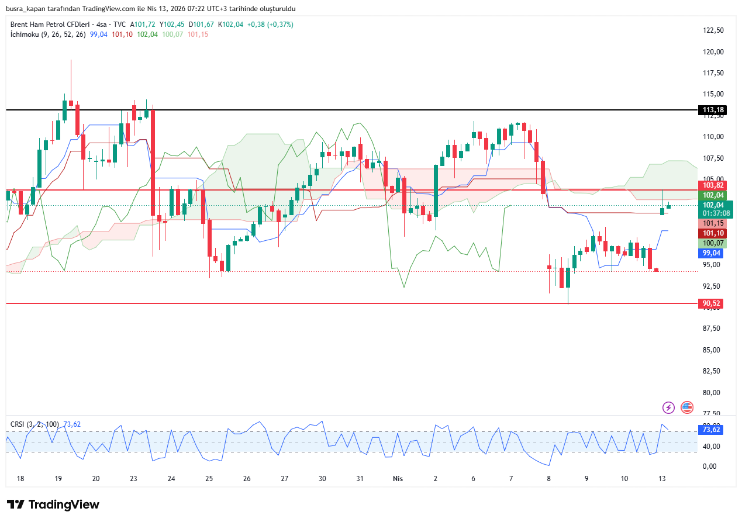
Task: Click the TradingView logo at bottom left
Action: [53, 504]
